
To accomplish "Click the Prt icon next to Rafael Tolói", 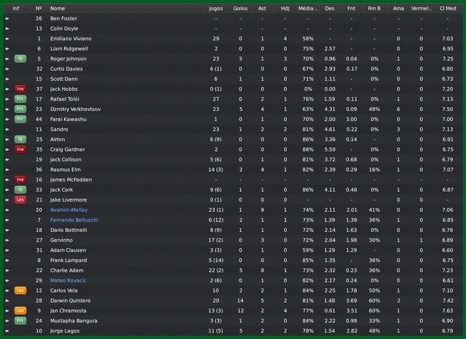I will 20,99.
